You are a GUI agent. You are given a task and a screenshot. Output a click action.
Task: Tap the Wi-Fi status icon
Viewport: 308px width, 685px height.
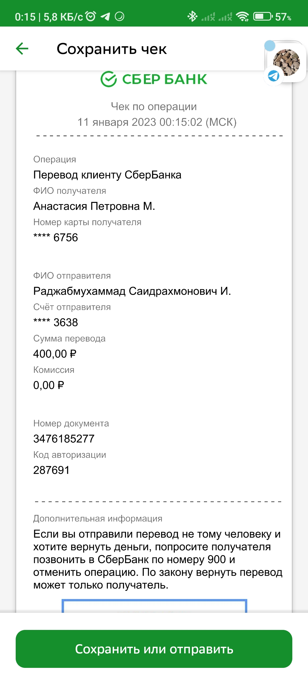pyautogui.click(x=243, y=17)
